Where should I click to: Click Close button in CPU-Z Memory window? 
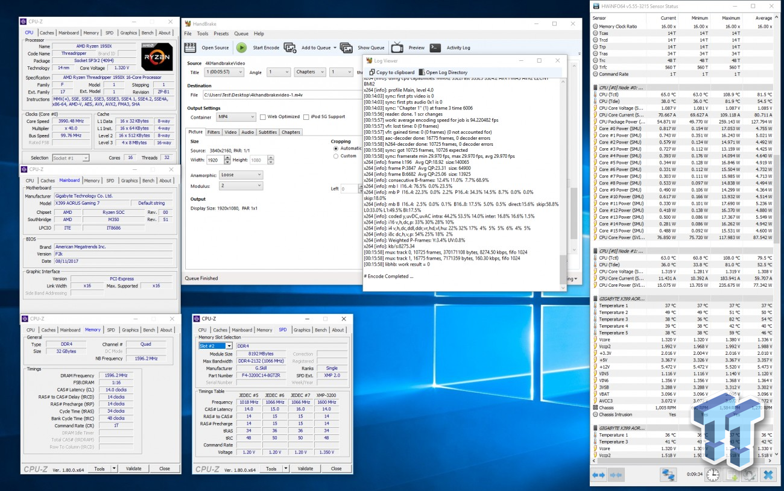[164, 468]
